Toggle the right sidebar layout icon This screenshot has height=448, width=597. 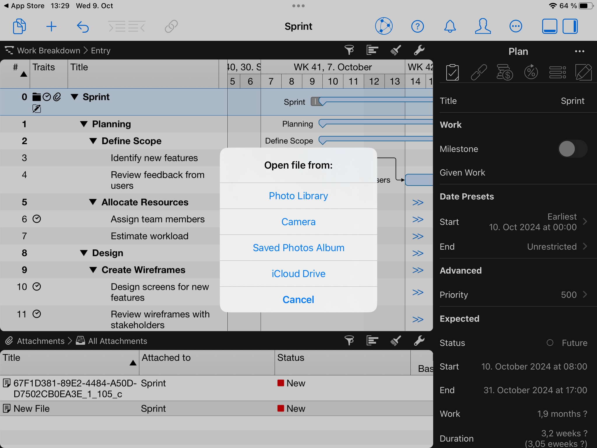tap(570, 27)
